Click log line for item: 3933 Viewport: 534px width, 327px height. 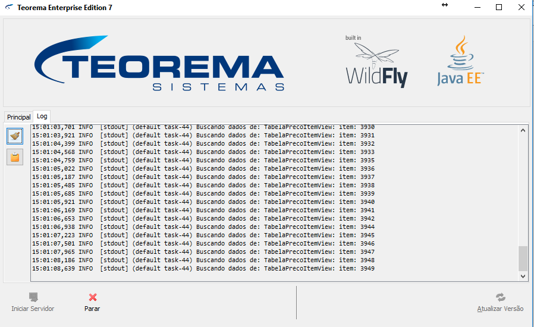click(x=203, y=152)
